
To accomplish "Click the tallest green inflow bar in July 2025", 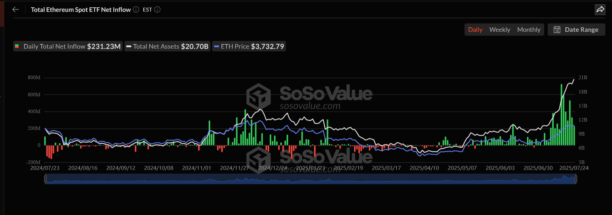I will (561, 115).
